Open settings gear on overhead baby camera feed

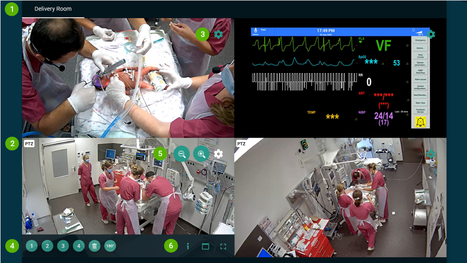218,34
